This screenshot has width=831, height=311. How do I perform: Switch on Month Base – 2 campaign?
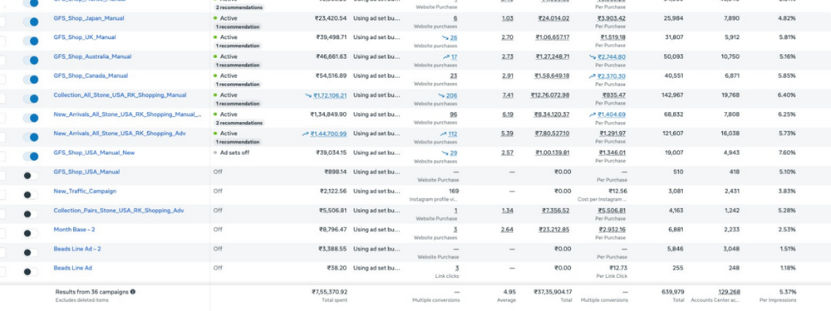click(31, 233)
